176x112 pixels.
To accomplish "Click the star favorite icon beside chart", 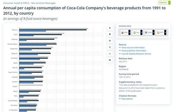I will click(110, 28).
